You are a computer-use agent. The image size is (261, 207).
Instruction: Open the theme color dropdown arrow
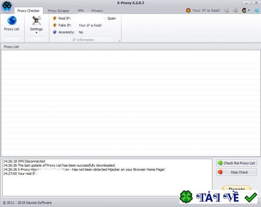(249, 10)
